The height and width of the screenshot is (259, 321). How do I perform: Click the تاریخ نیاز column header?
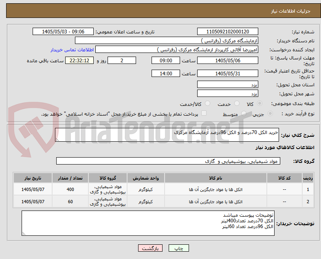click(33, 178)
